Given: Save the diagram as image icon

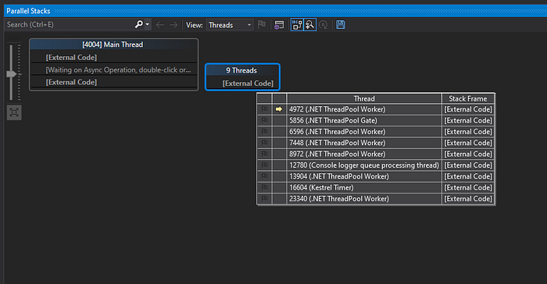Looking at the screenshot, I should (x=341, y=25).
